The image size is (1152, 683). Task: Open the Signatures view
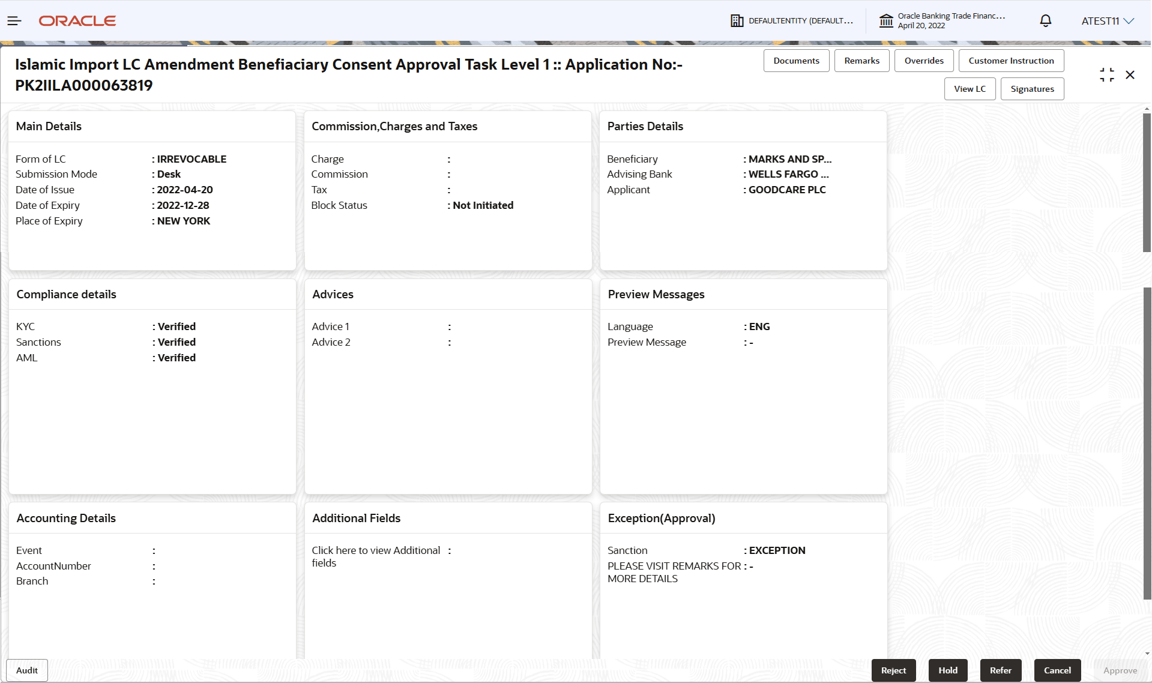(x=1032, y=88)
